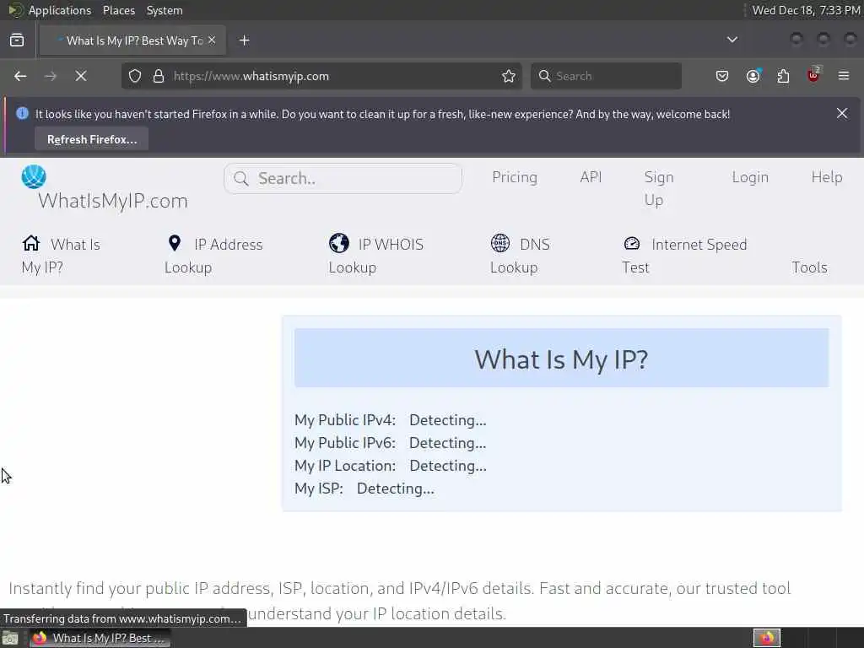Open IP Address Lookup page
This screenshot has width=864, height=648.
(213, 255)
